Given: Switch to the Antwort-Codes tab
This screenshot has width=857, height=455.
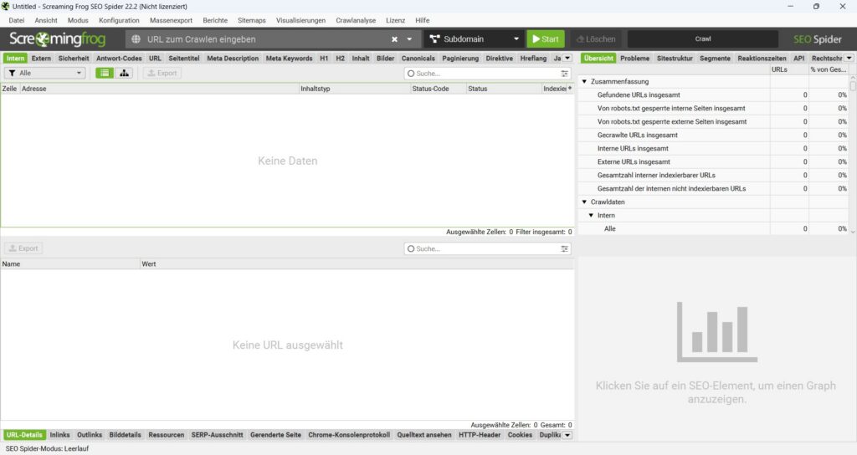Looking at the screenshot, I should (x=119, y=59).
